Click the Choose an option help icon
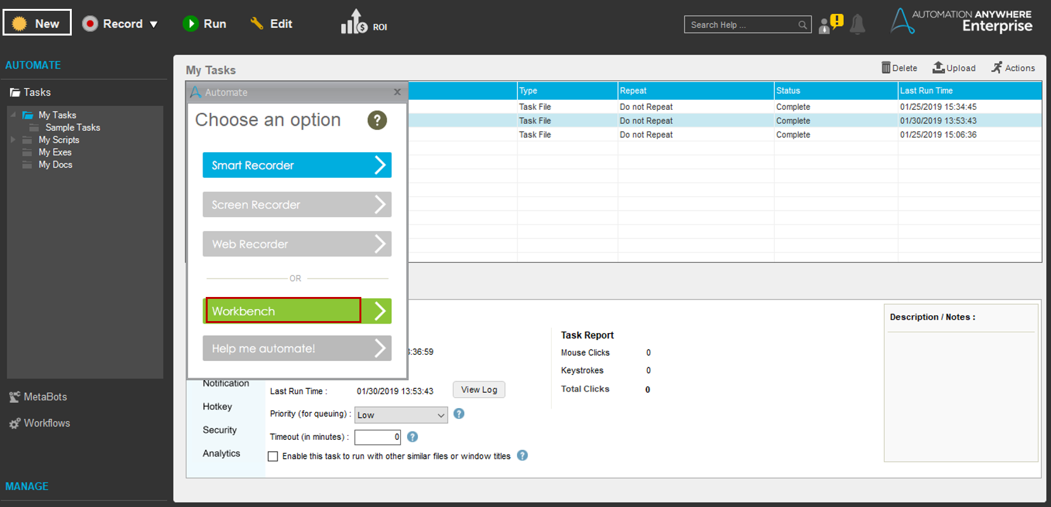Viewport: 1051px width, 507px height. (x=377, y=120)
